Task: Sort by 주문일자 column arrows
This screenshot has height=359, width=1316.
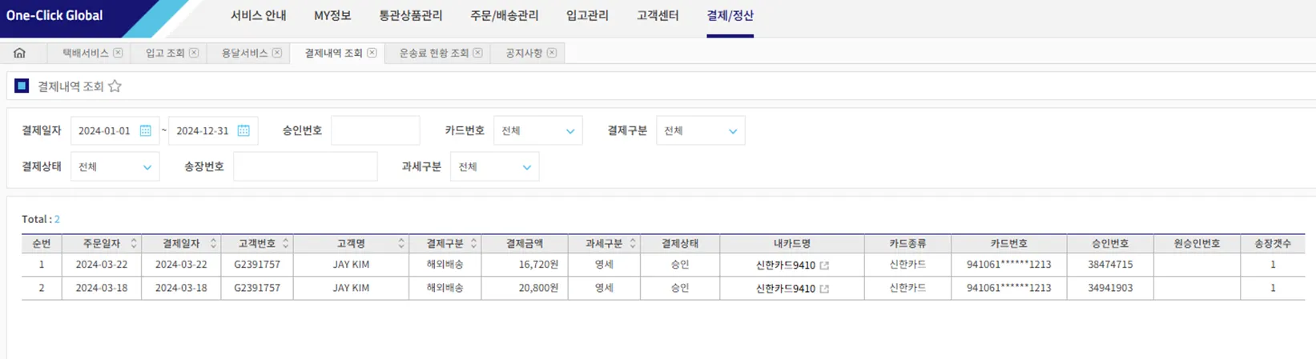Action: [x=134, y=243]
